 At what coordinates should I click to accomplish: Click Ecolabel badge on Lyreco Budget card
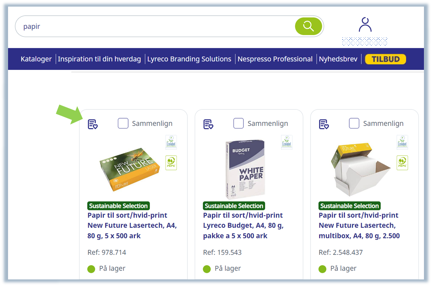coord(287,142)
